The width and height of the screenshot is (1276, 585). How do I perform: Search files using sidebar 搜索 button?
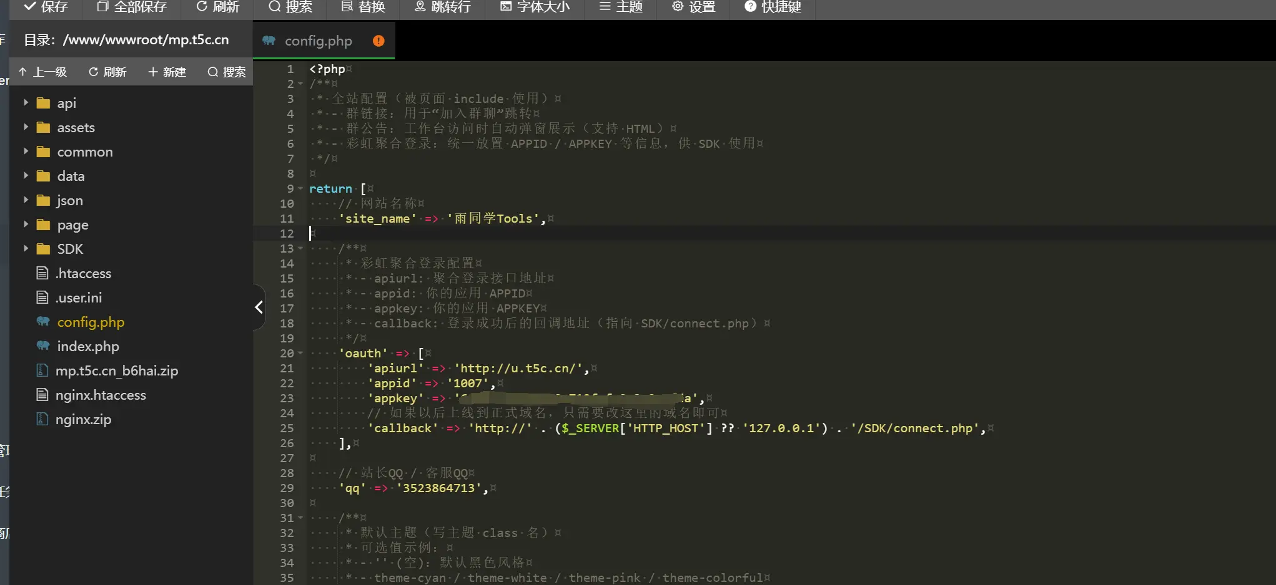coord(227,72)
